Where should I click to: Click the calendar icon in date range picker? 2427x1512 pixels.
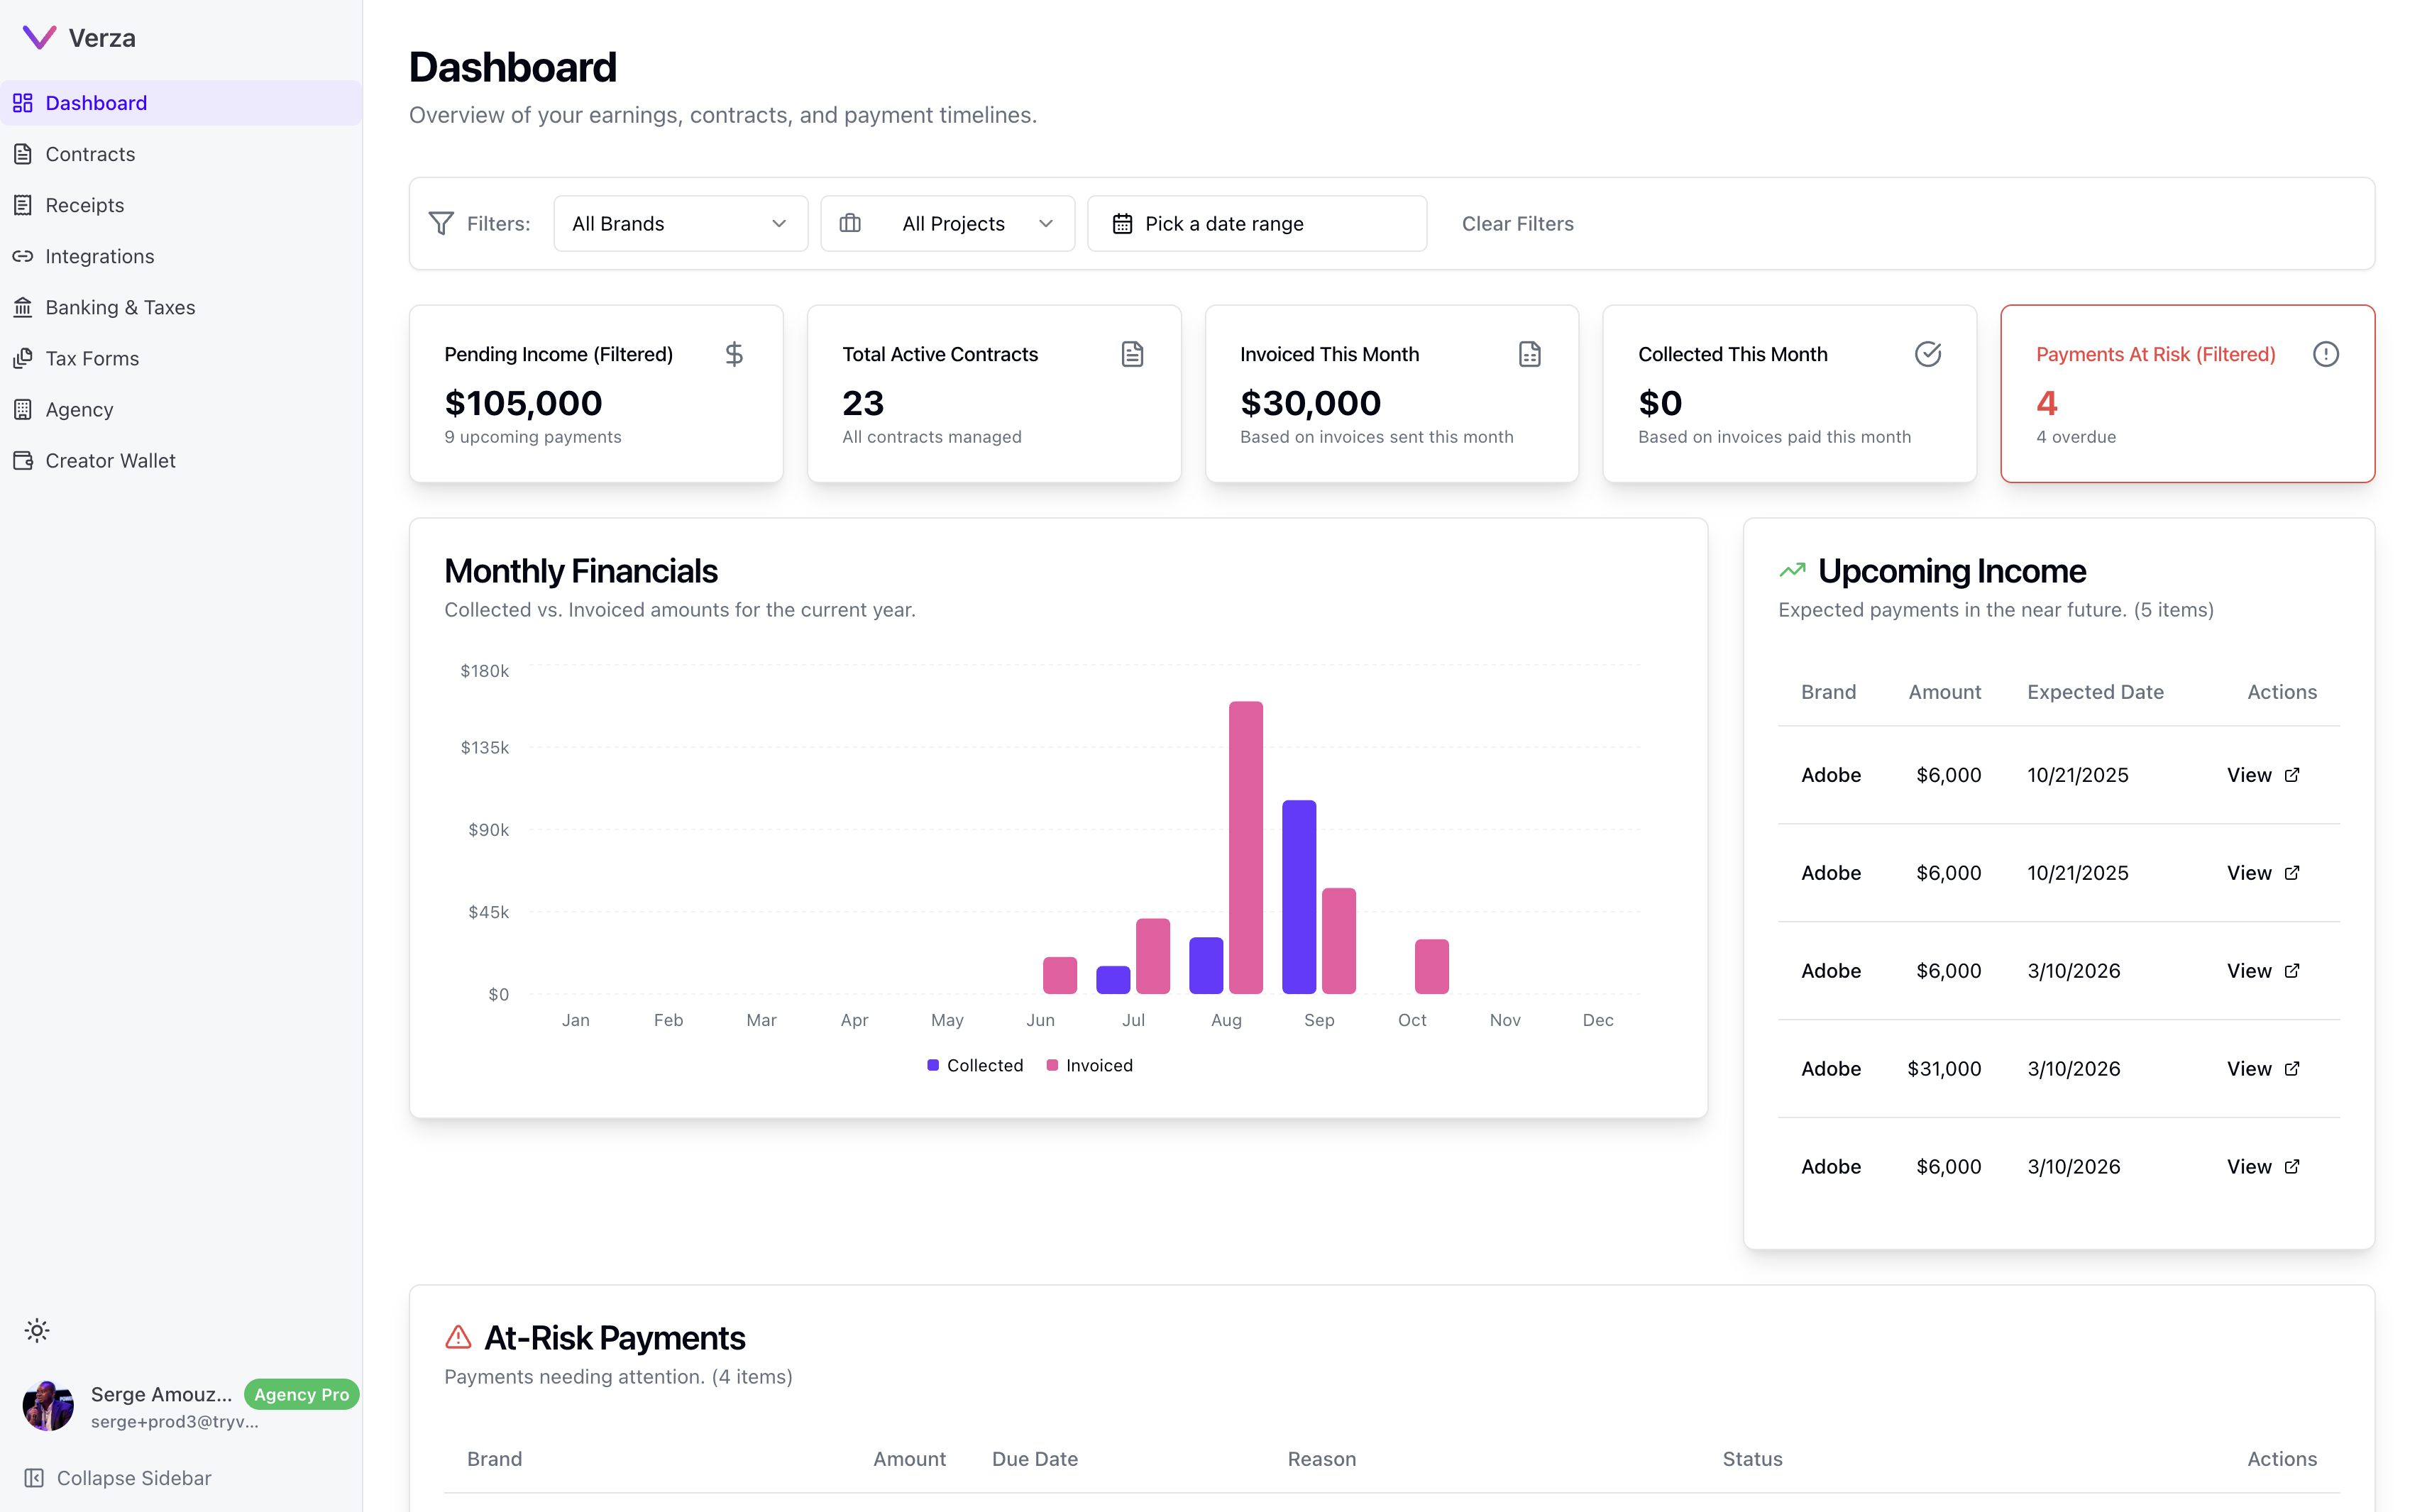(1122, 223)
